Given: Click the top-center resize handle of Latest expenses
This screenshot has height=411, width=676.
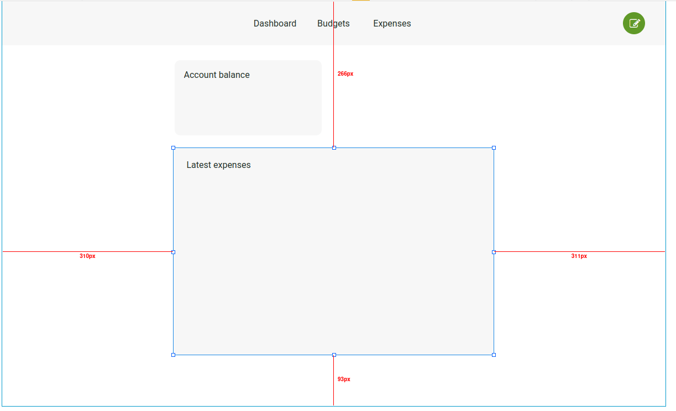Looking at the screenshot, I should click(x=334, y=147).
